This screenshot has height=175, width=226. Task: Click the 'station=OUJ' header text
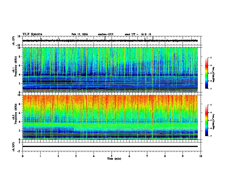coord(106,34)
